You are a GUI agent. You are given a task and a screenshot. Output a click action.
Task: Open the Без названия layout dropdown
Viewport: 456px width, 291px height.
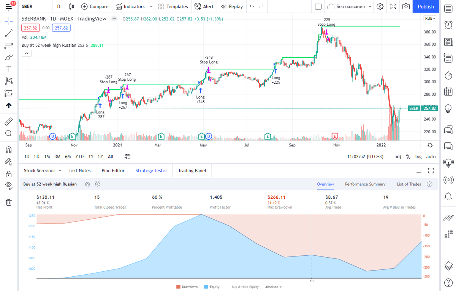click(x=348, y=6)
